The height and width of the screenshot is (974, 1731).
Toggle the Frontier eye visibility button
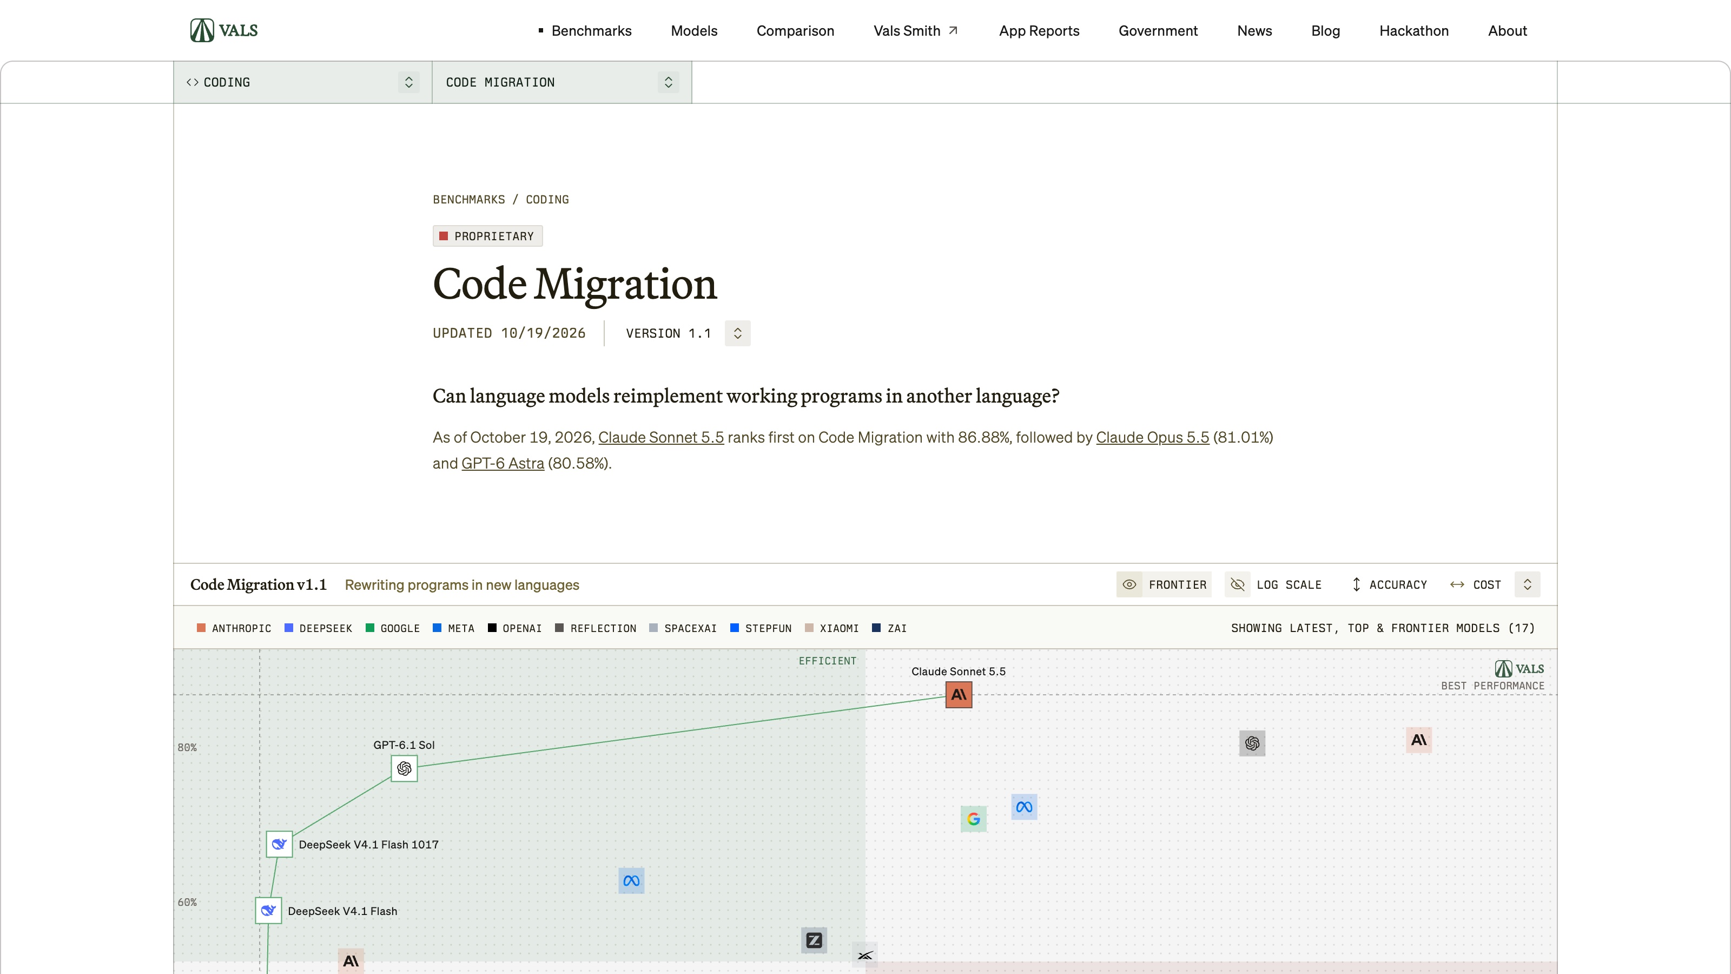click(x=1129, y=585)
